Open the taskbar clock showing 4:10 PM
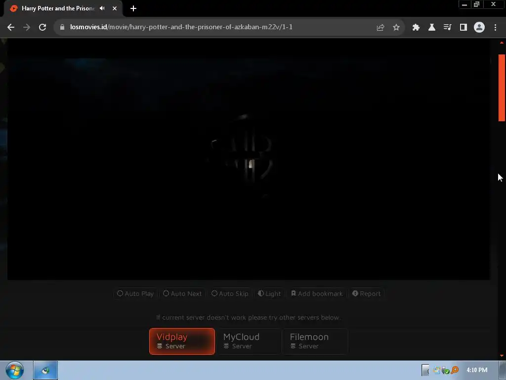This screenshot has height=380, width=506. (x=477, y=370)
